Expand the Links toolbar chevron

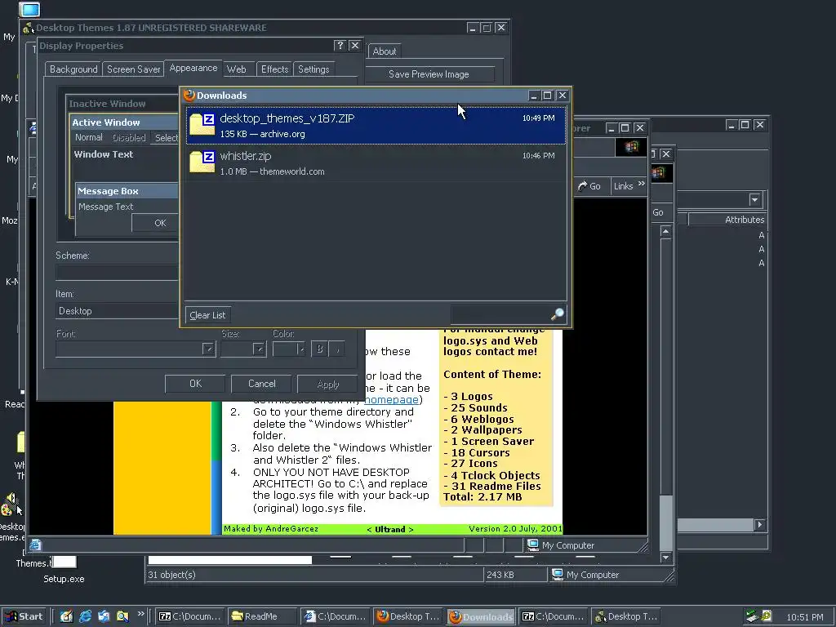tap(642, 184)
